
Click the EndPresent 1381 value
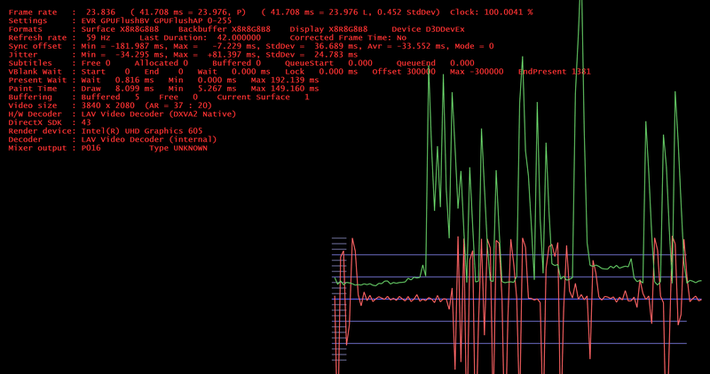[554, 72]
